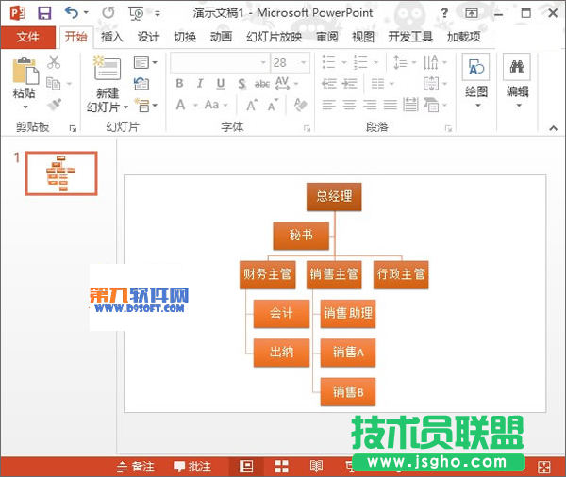
Task: Open the font name combo box
Action: coord(220,63)
